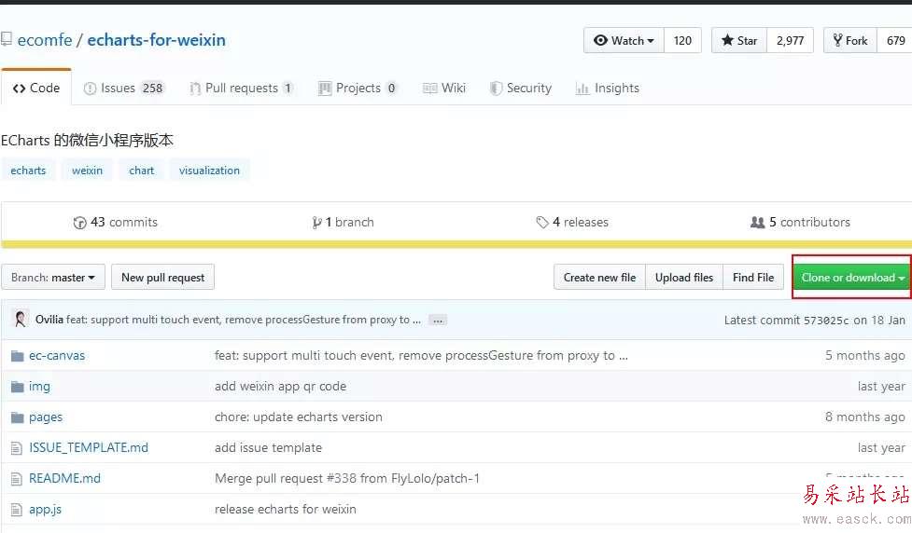The image size is (912, 533).
Task: Expand commit message ellipsis button
Action: pos(438,320)
